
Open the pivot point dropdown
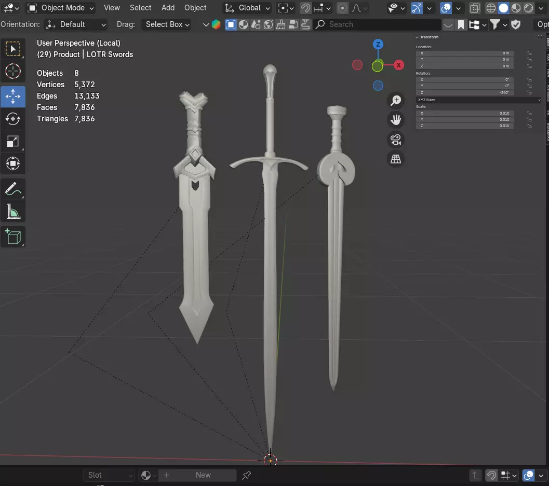pyautogui.click(x=286, y=8)
